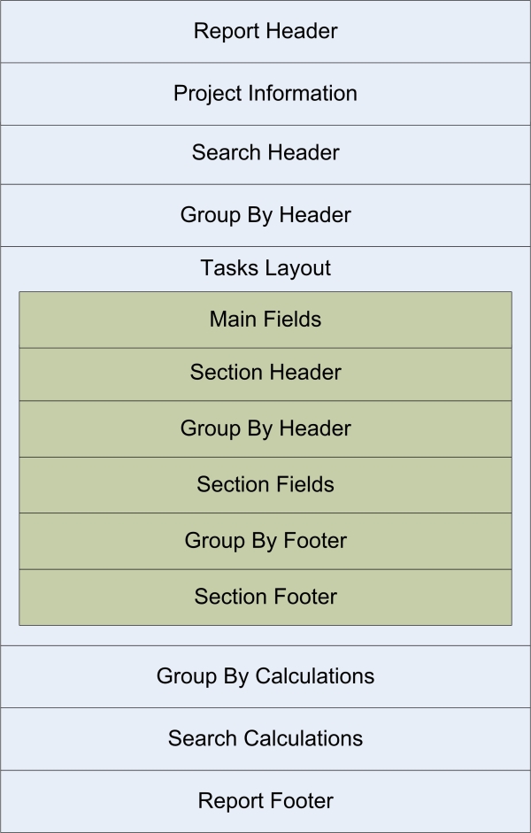Select the Project Information section
The height and width of the screenshot is (833, 531).
[x=265, y=94]
